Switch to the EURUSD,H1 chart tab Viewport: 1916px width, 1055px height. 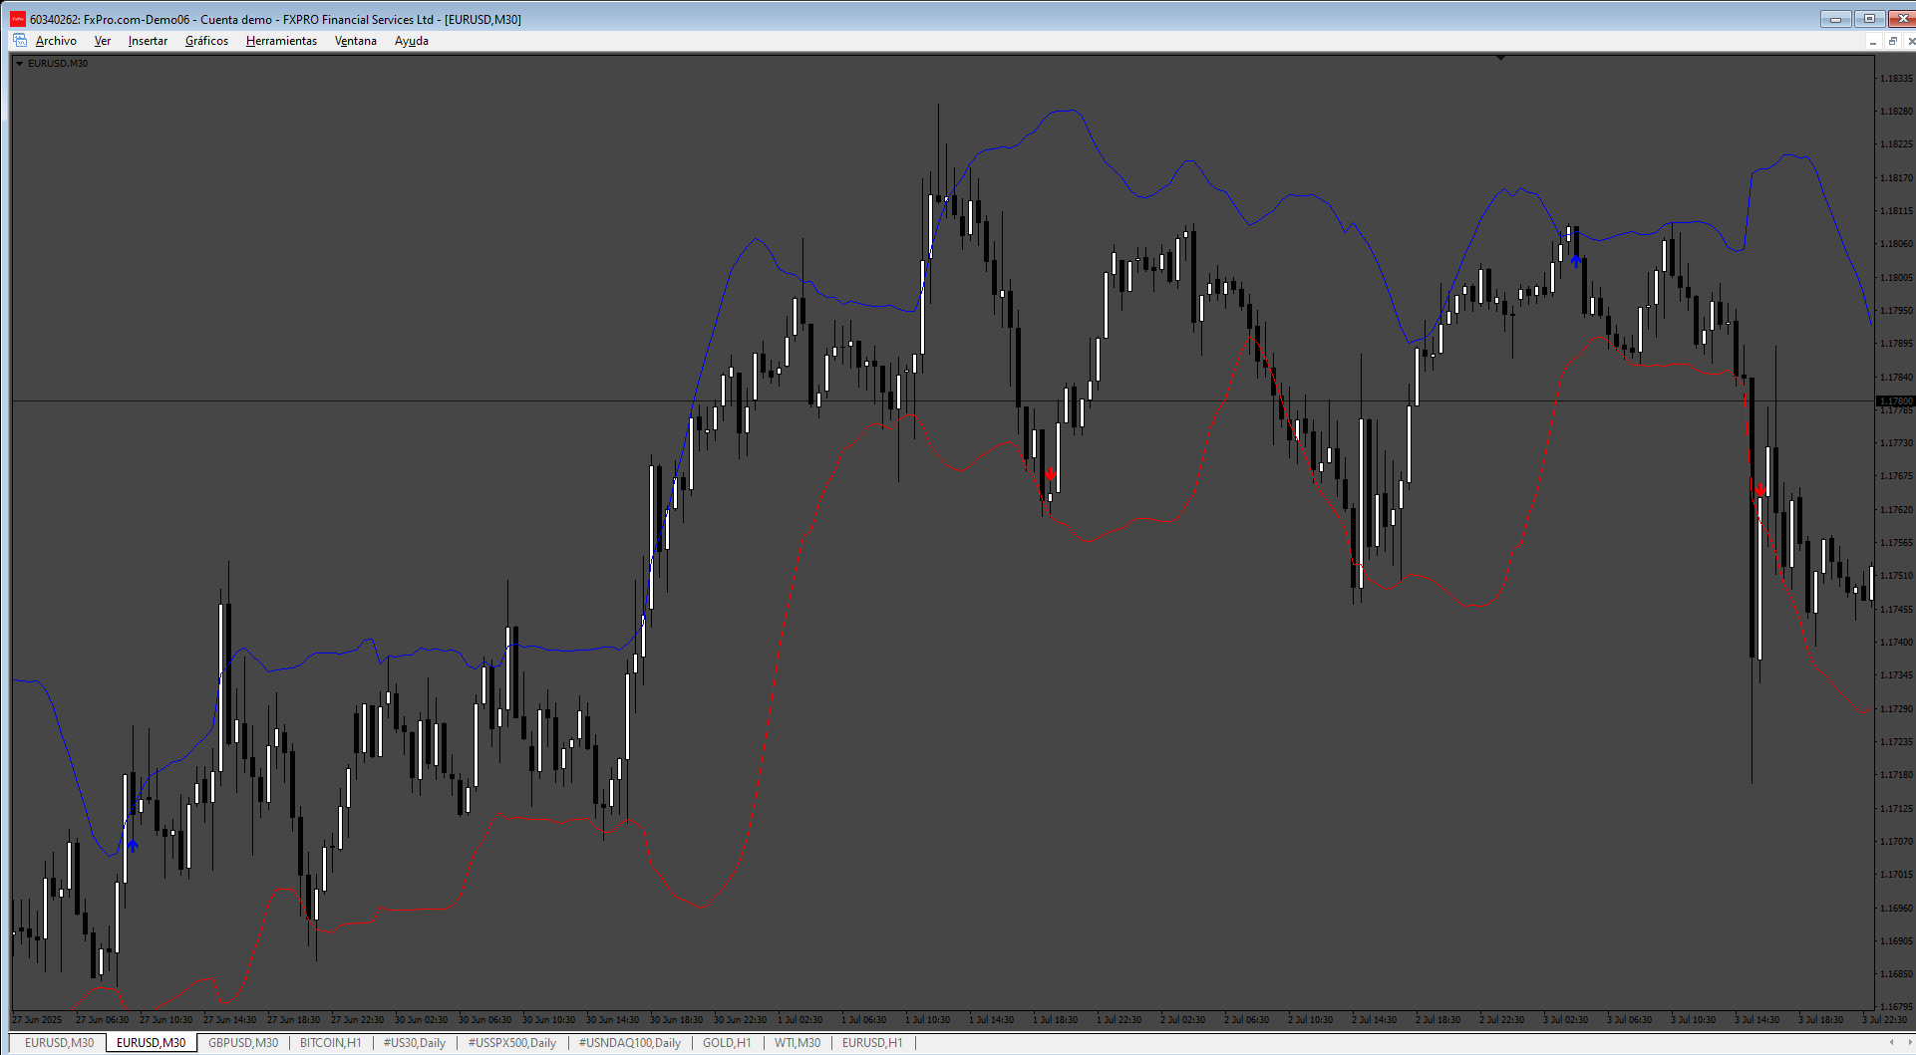tap(872, 1043)
